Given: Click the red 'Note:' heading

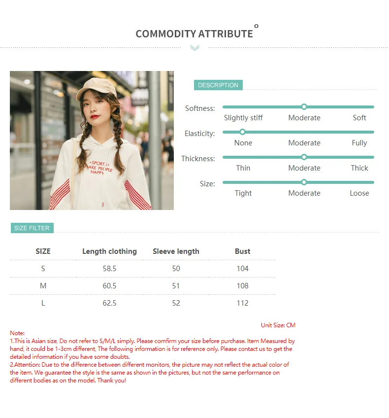Looking at the screenshot, I should click(17, 333).
